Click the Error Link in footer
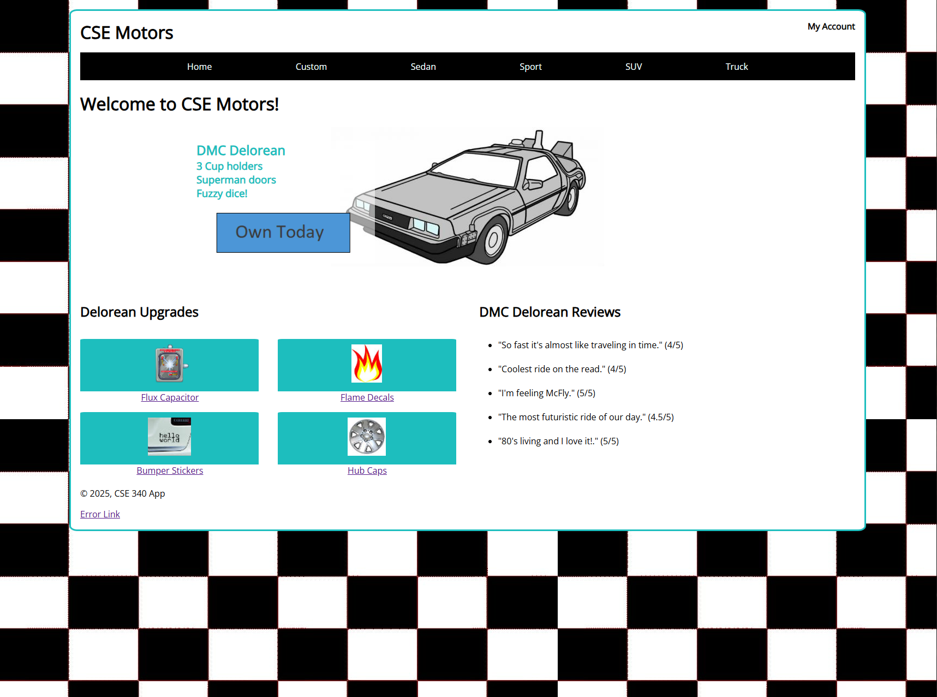 click(100, 514)
